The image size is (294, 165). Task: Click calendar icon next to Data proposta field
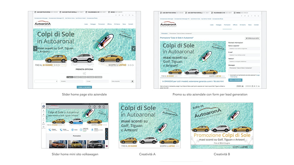coord(132,81)
